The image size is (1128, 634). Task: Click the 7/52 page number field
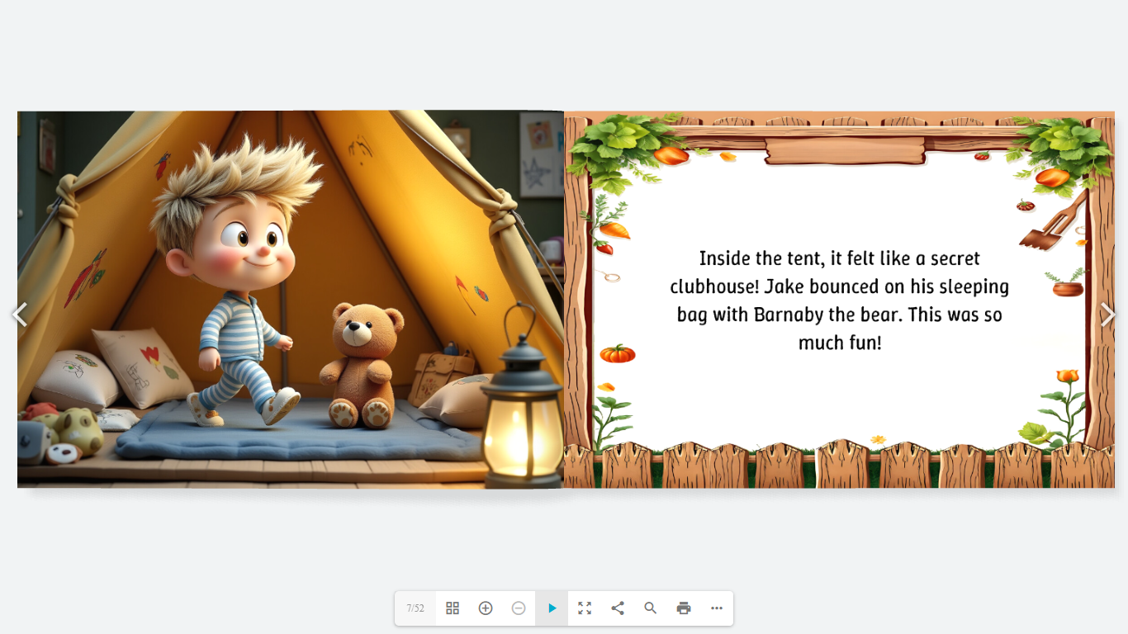(415, 608)
